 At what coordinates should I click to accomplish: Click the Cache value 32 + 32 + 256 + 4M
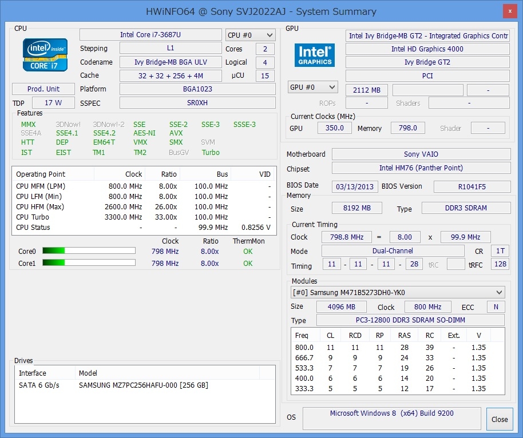pyautogui.click(x=171, y=75)
